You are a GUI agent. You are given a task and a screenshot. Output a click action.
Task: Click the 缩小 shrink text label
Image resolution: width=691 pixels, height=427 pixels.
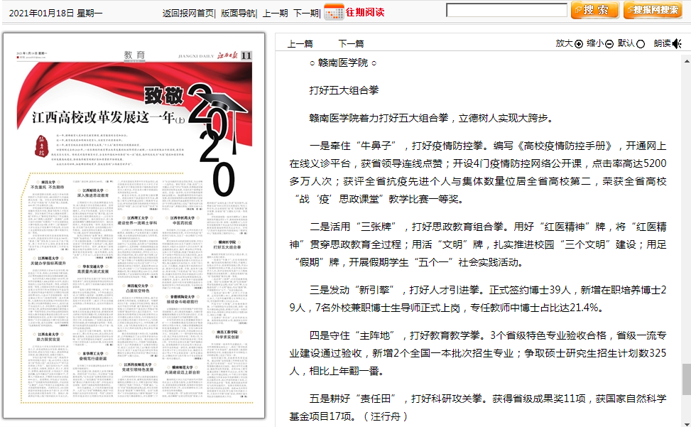tap(595, 43)
